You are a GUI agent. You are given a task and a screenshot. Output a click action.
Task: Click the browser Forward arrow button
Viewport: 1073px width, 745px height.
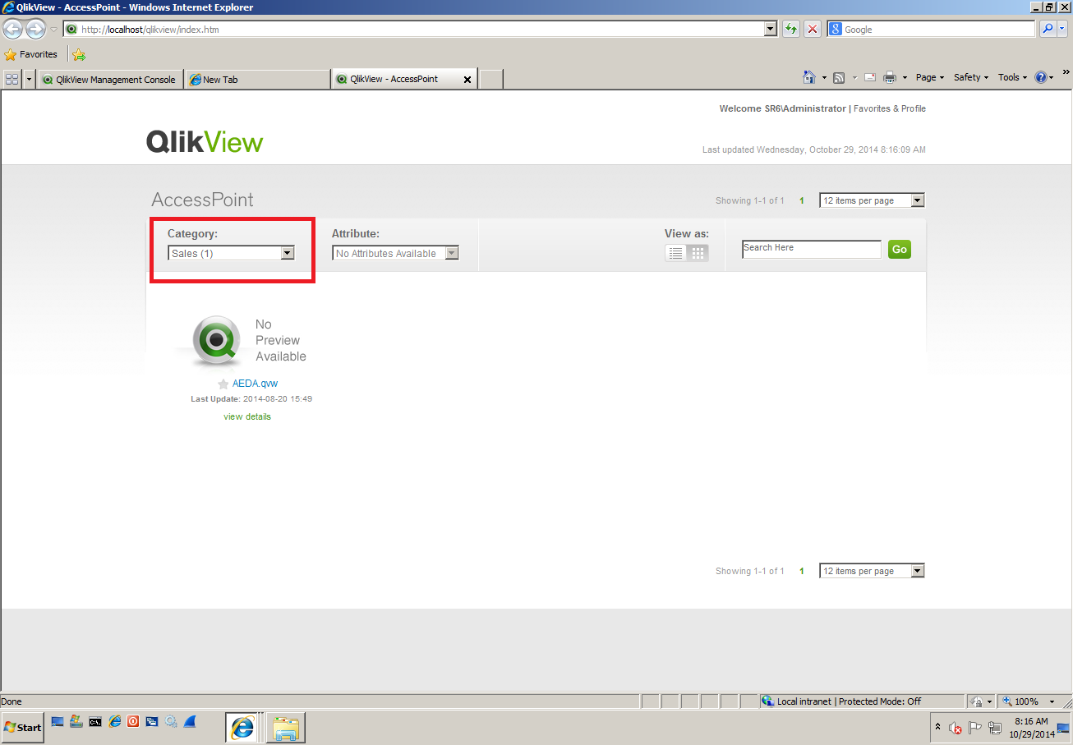[35, 29]
